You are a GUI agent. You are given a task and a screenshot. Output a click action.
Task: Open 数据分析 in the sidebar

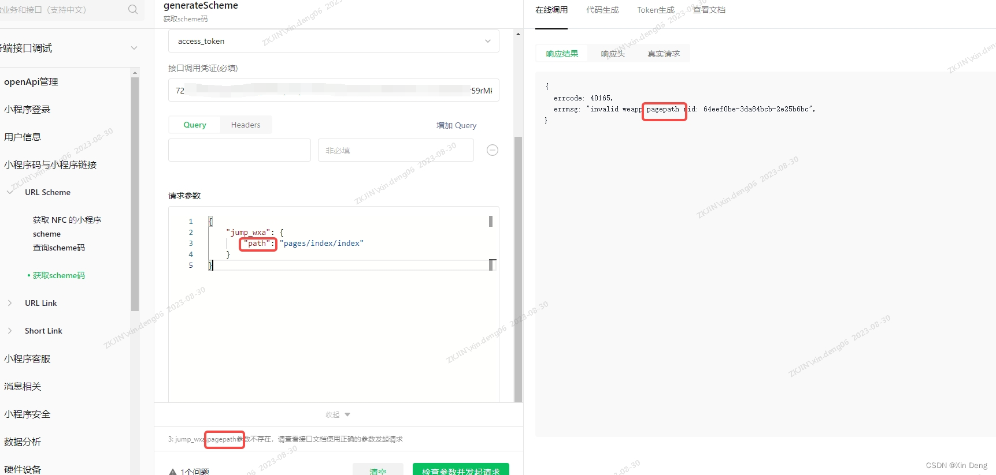tap(23, 442)
